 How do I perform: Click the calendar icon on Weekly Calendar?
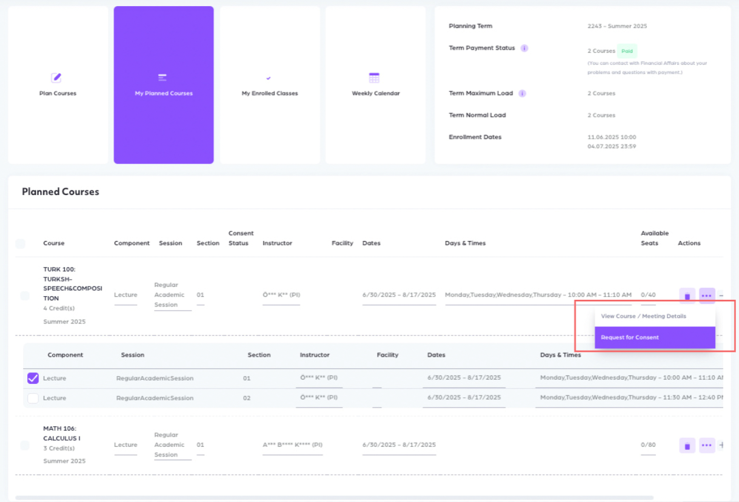pos(374,78)
